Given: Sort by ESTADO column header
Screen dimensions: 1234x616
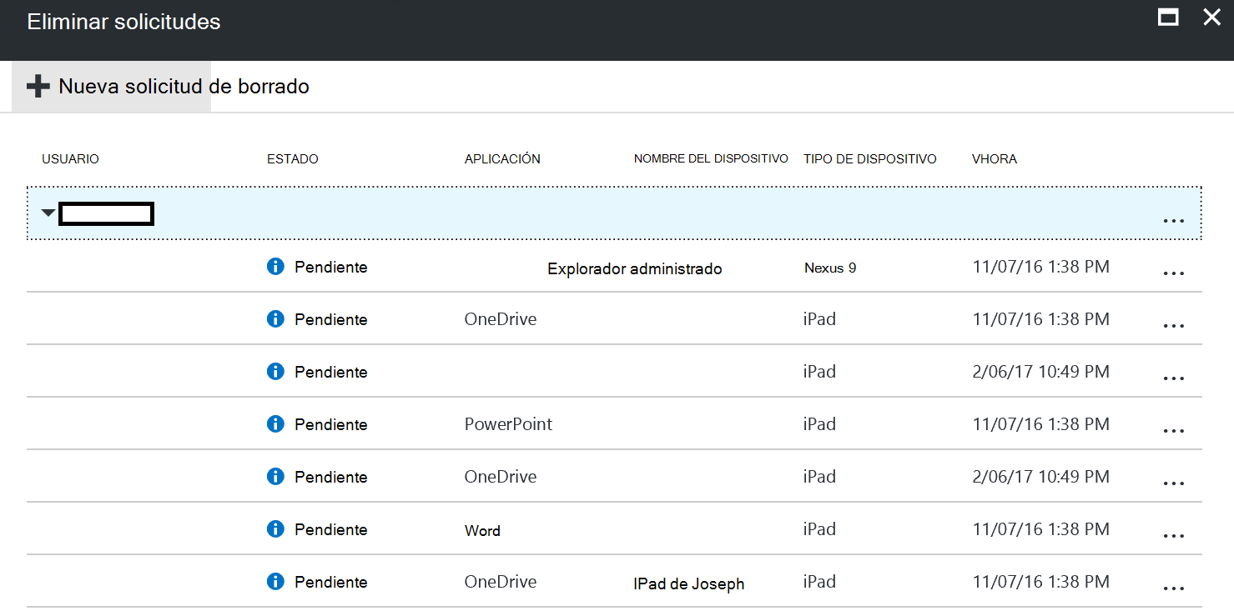Looking at the screenshot, I should click(x=293, y=159).
